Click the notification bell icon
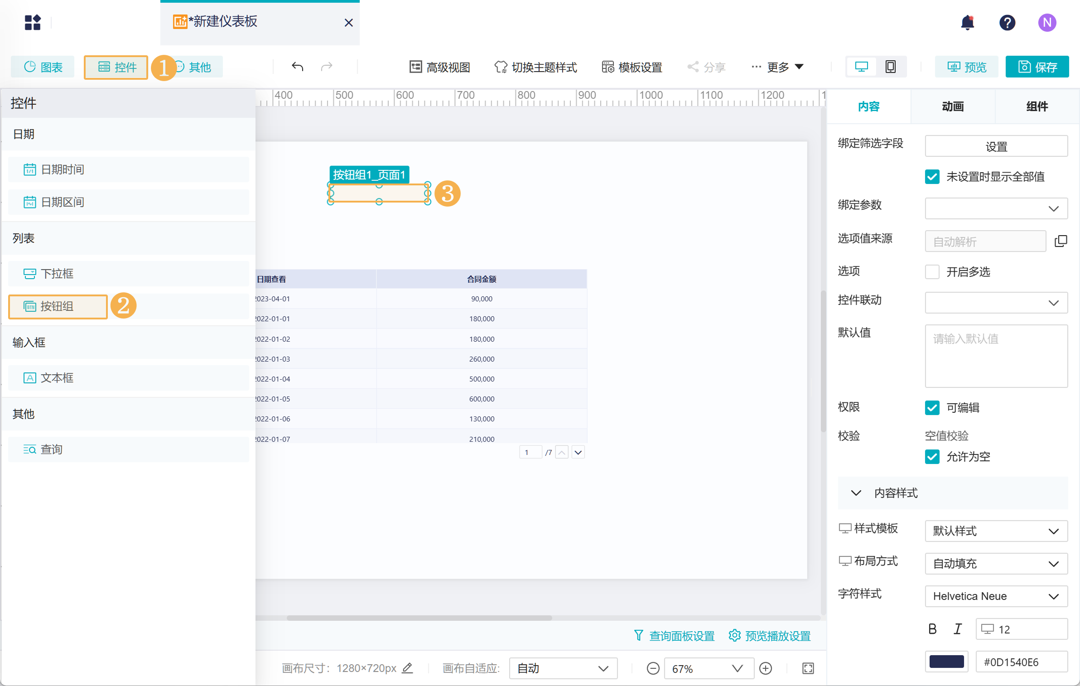1080x686 pixels. click(967, 22)
